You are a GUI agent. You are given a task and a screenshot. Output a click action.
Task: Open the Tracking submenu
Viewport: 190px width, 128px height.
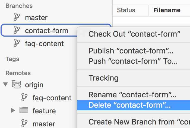tap(103, 78)
